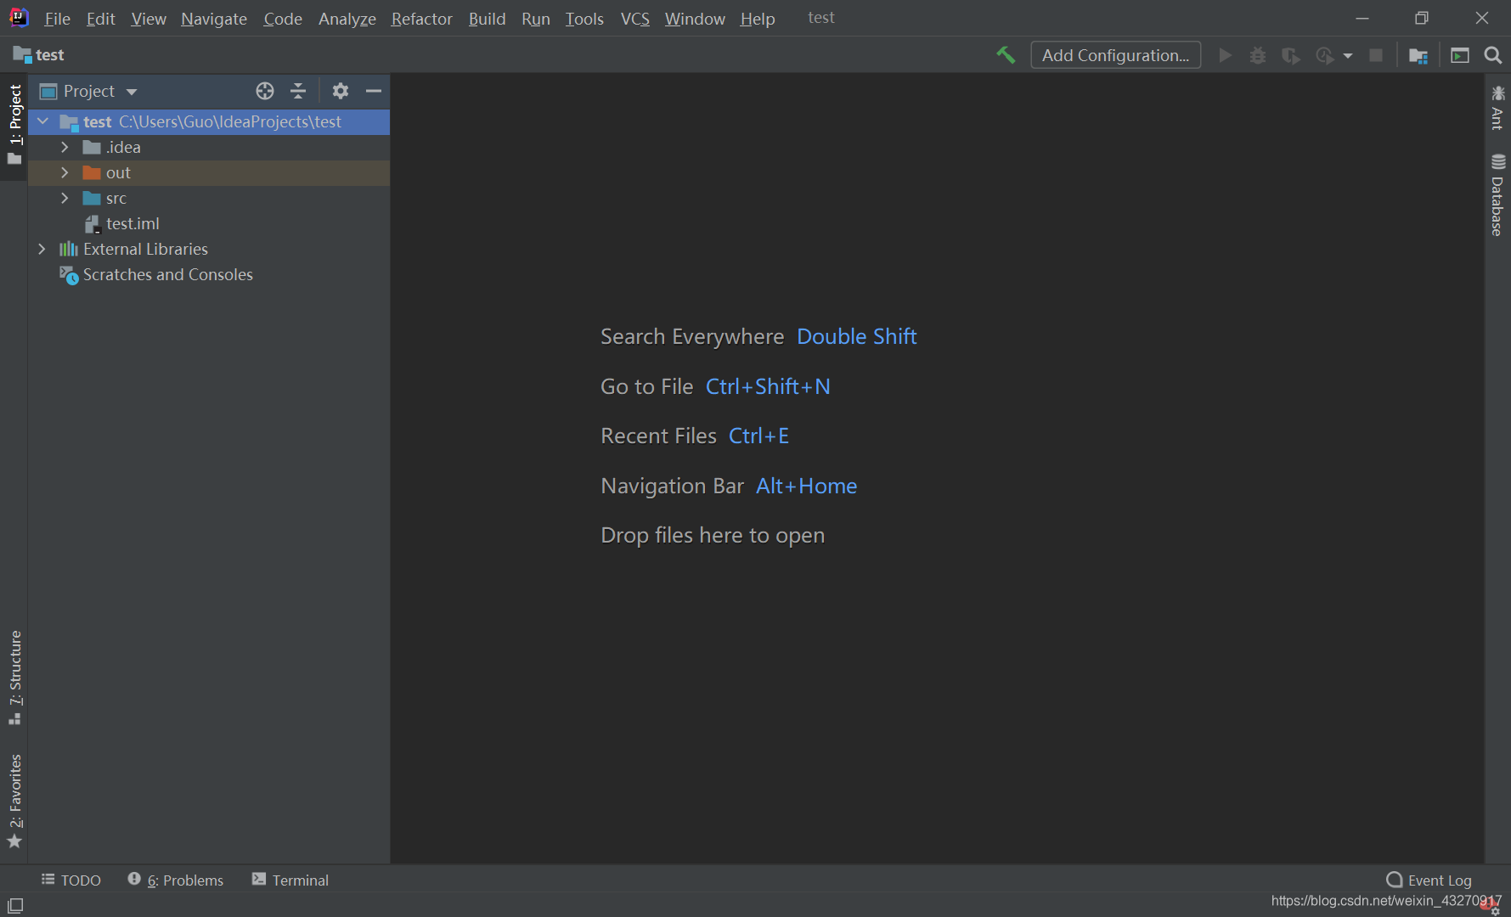Open the Refactor menu
This screenshot has height=917, width=1511.
point(421,18)
